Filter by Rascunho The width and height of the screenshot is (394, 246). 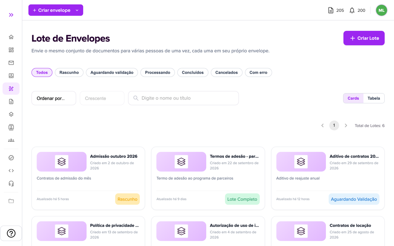tap(69, 72)
